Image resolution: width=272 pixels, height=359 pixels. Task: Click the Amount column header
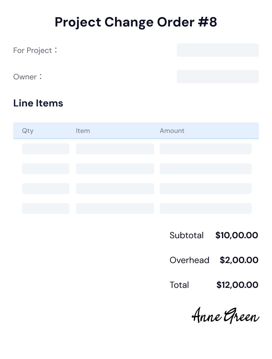pyautogui.click(x=172, y=131)
